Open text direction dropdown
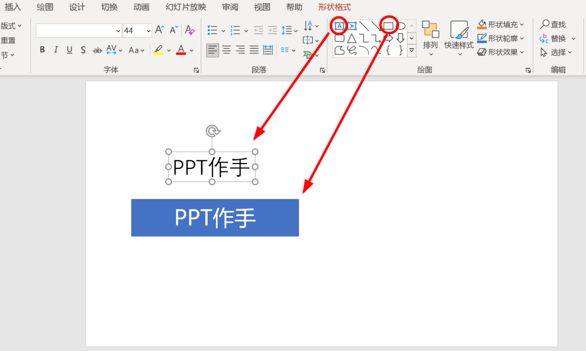 click(311, 26)
